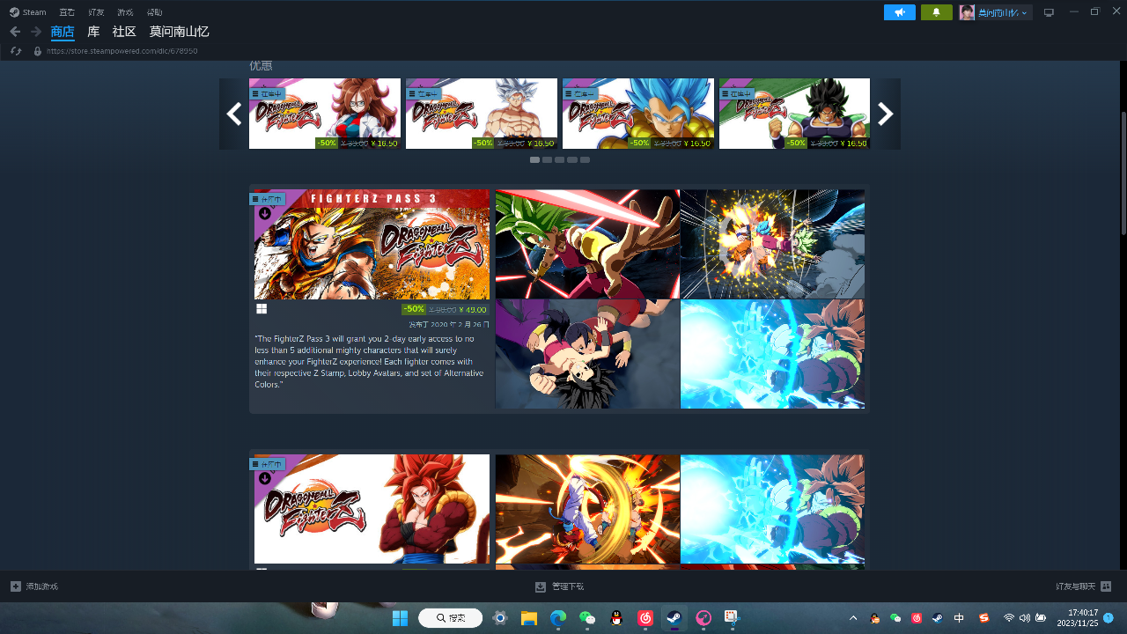
Task: Open the 好友与聊天 friends and chat
Action: coord(1084,586)
